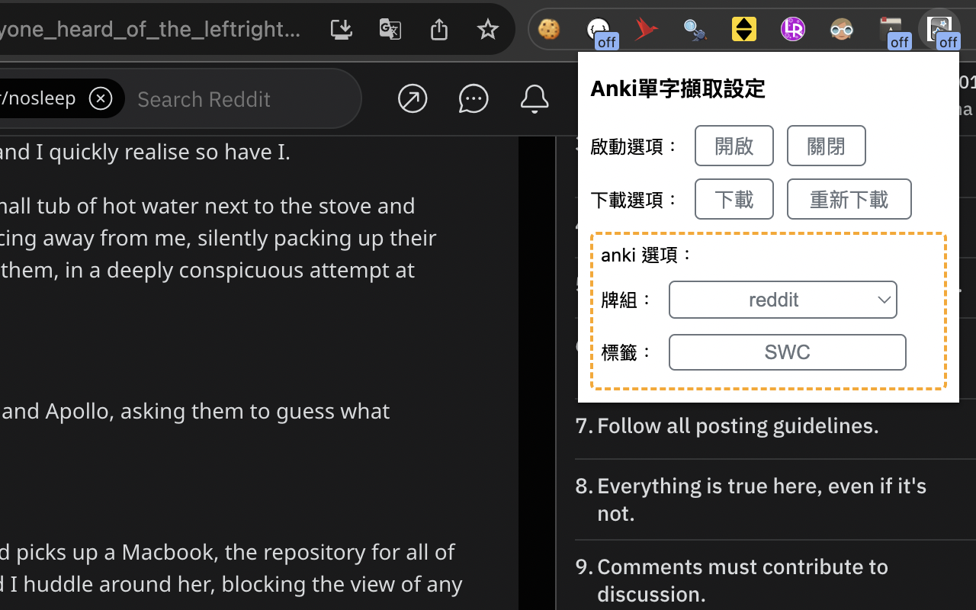Viewport: 976px width, 610px height.
Task: Click the Anki單字擷取設定 popup heading
Action: click(x=678, y=88)
